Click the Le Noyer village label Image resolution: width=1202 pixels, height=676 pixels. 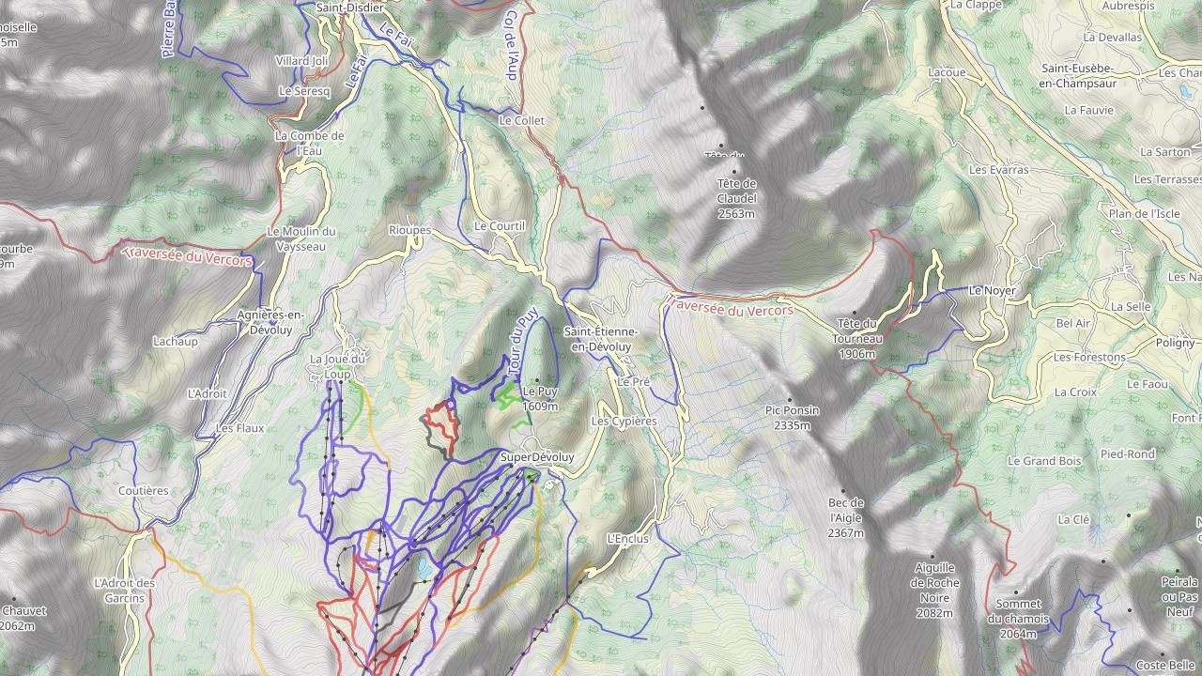point(993,291)
